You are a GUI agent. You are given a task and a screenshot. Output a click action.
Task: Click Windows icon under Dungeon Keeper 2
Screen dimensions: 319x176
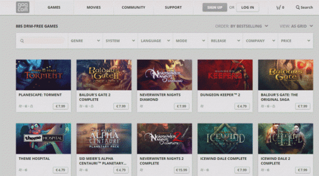(x=202, y=106)
